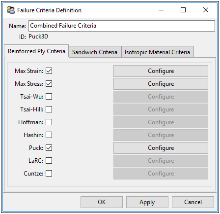Maximize the Failure Criteria Definition window

click(x=183, y=10)
